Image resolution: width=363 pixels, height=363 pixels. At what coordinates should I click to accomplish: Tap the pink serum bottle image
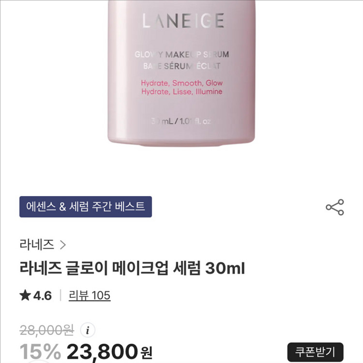181,73
